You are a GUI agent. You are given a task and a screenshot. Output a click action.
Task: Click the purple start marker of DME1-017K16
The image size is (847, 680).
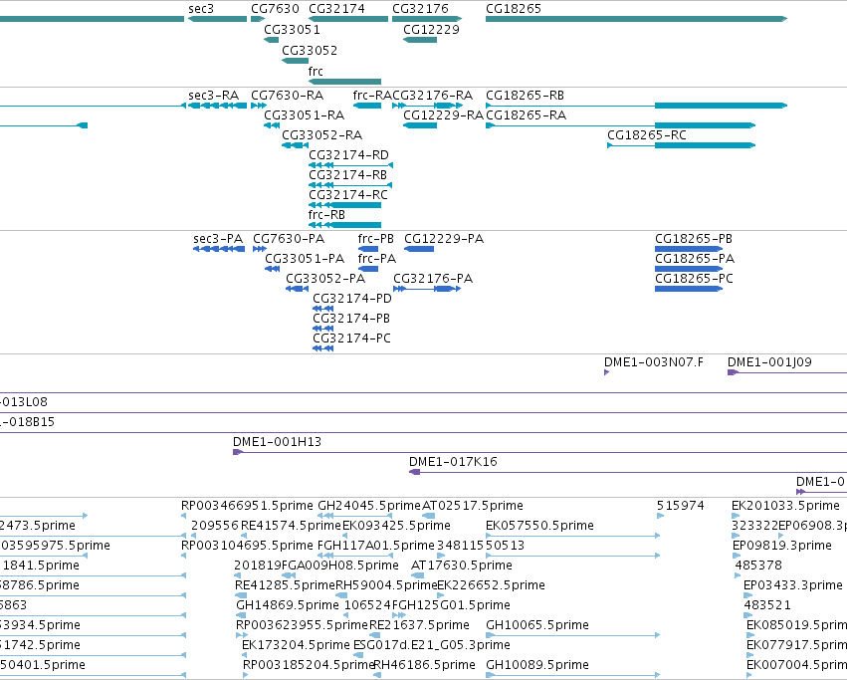click(x=414, y=472)
